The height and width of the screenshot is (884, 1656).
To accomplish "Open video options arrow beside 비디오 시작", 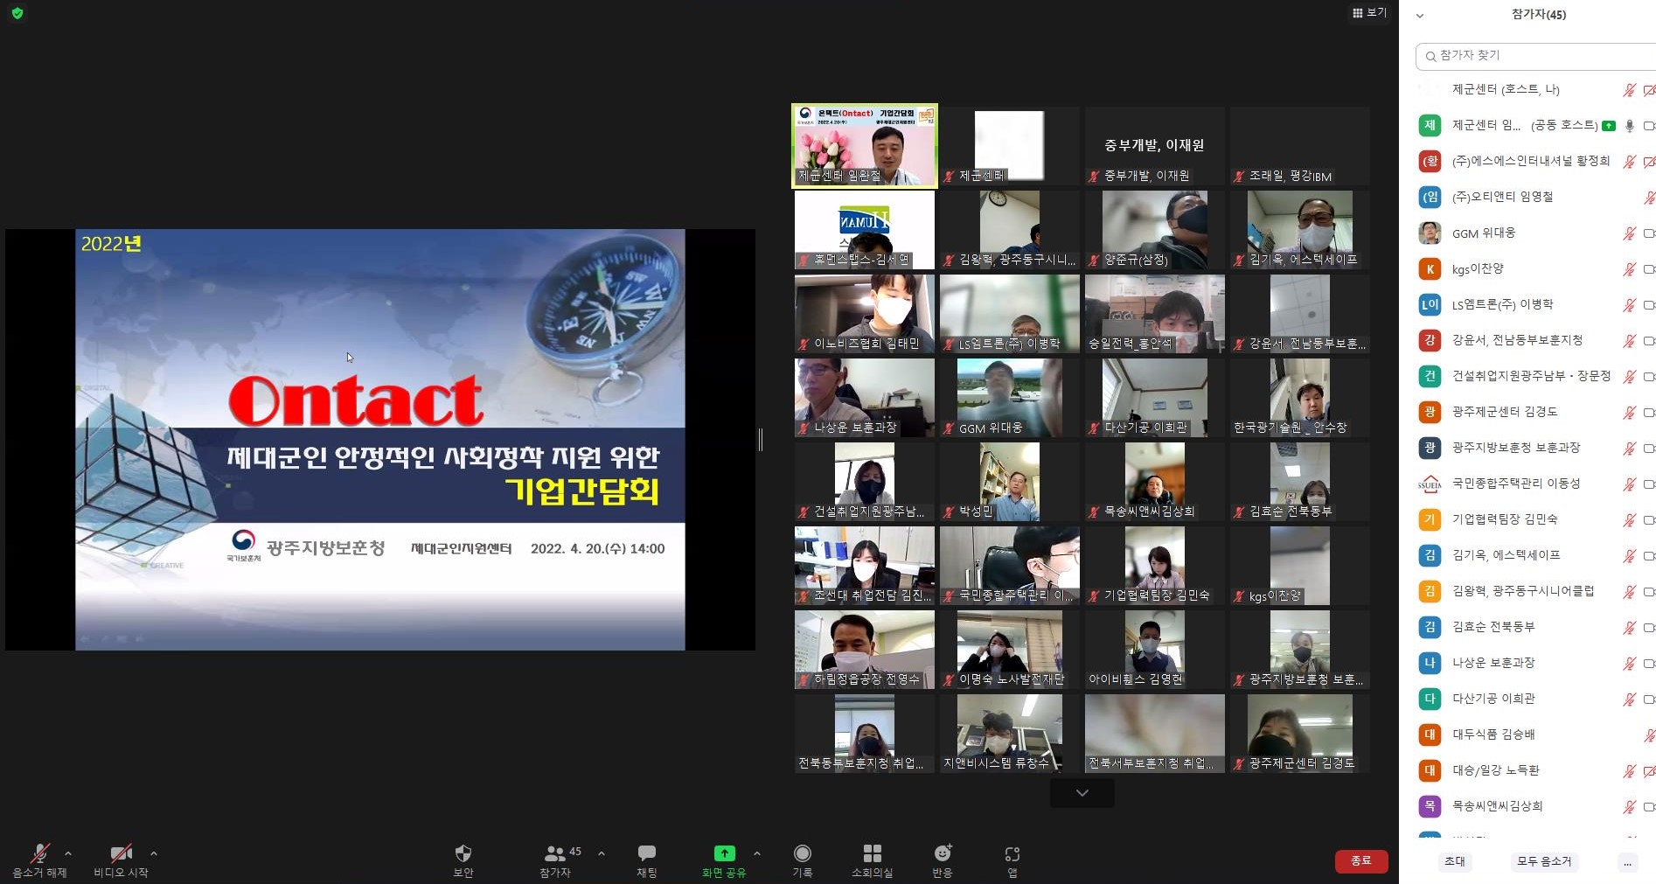I will coord(154,853).
